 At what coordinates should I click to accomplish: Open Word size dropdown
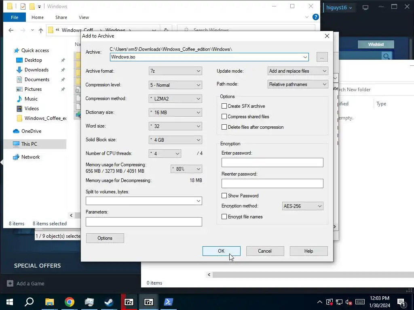[175, 126]
